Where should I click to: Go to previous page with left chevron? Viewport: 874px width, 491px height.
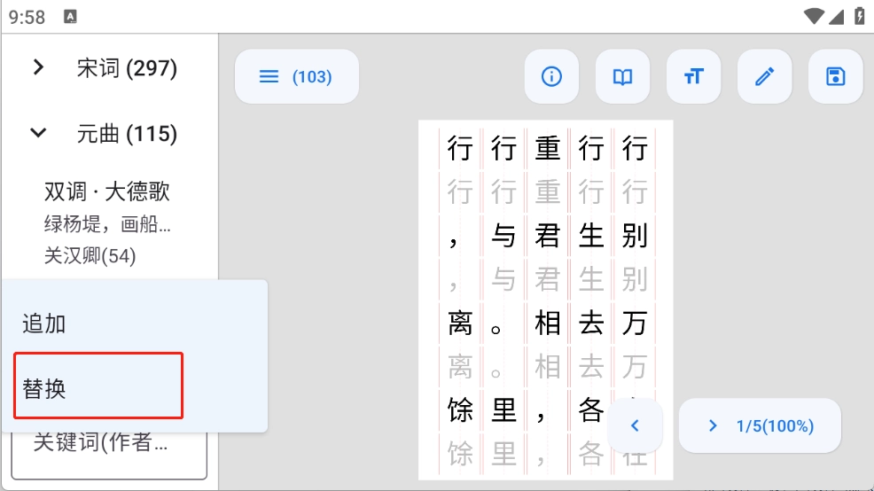click(635, 426)
